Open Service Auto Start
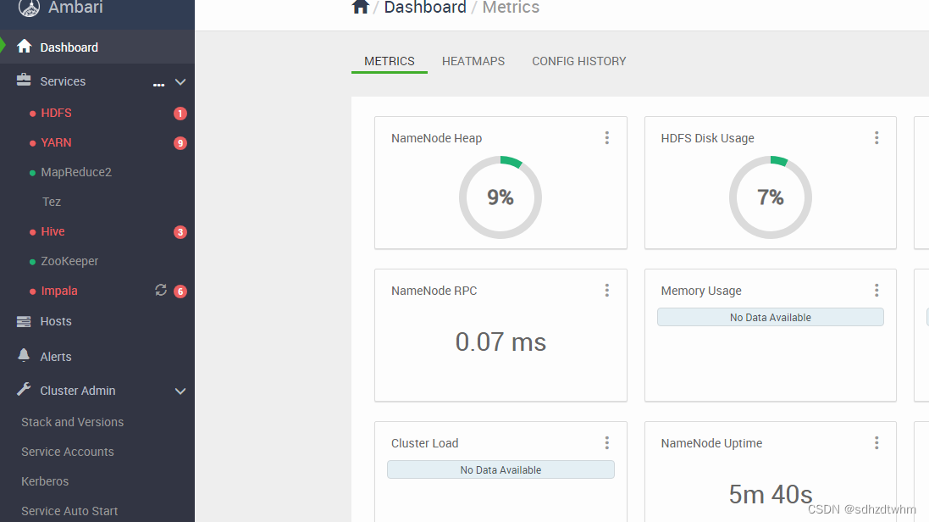This screenshot has width=929, height=522. click(x=69, y=511)
